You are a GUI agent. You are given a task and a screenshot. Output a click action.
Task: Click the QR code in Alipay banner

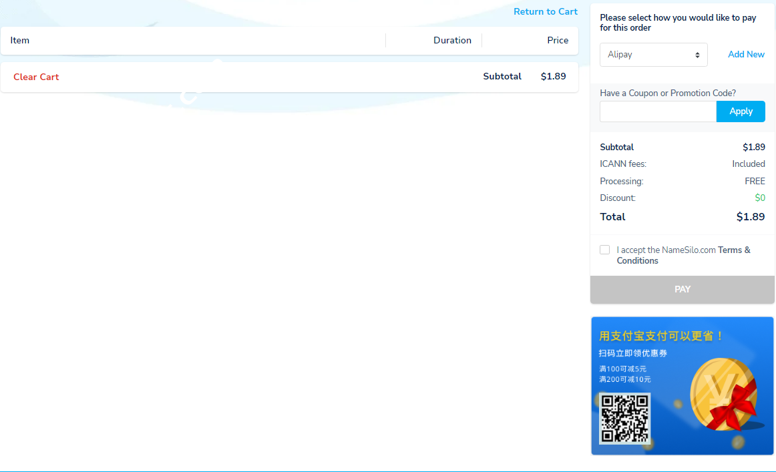point(624,419)
